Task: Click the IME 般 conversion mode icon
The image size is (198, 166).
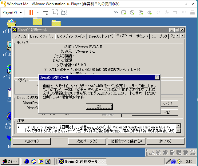Action: click(158, 152)
